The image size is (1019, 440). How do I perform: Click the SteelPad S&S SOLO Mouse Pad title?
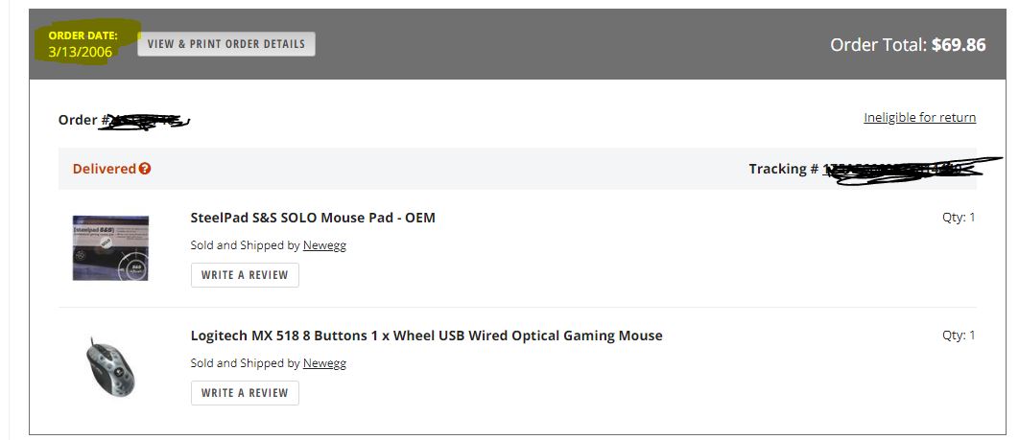tap(313, 218)
